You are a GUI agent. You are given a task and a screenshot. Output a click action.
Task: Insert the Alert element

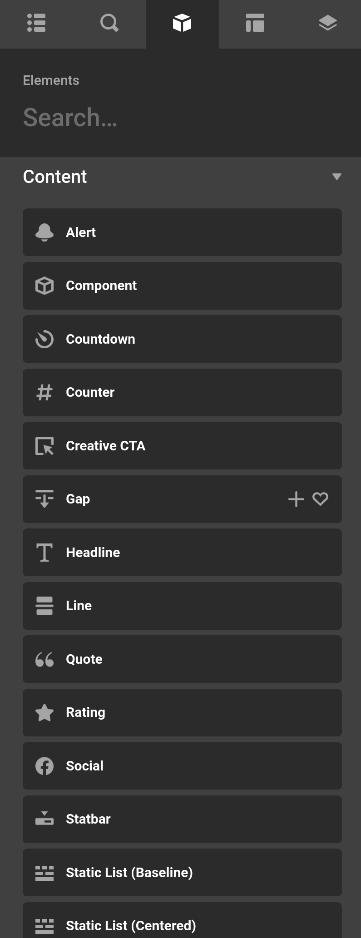point(182,232)
